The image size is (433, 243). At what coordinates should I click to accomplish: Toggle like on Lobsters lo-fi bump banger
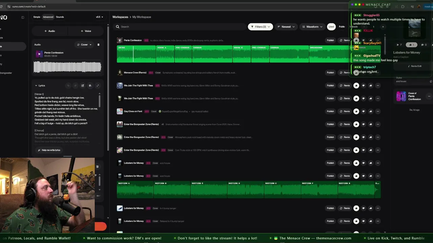tap(356, 208)
